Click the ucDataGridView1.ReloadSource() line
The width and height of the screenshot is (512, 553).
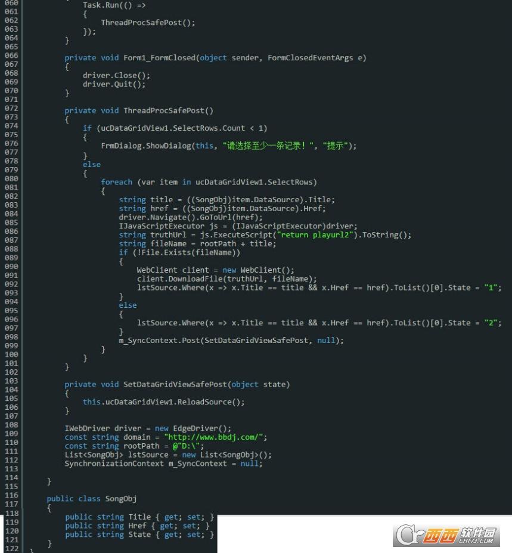[163, 402]
